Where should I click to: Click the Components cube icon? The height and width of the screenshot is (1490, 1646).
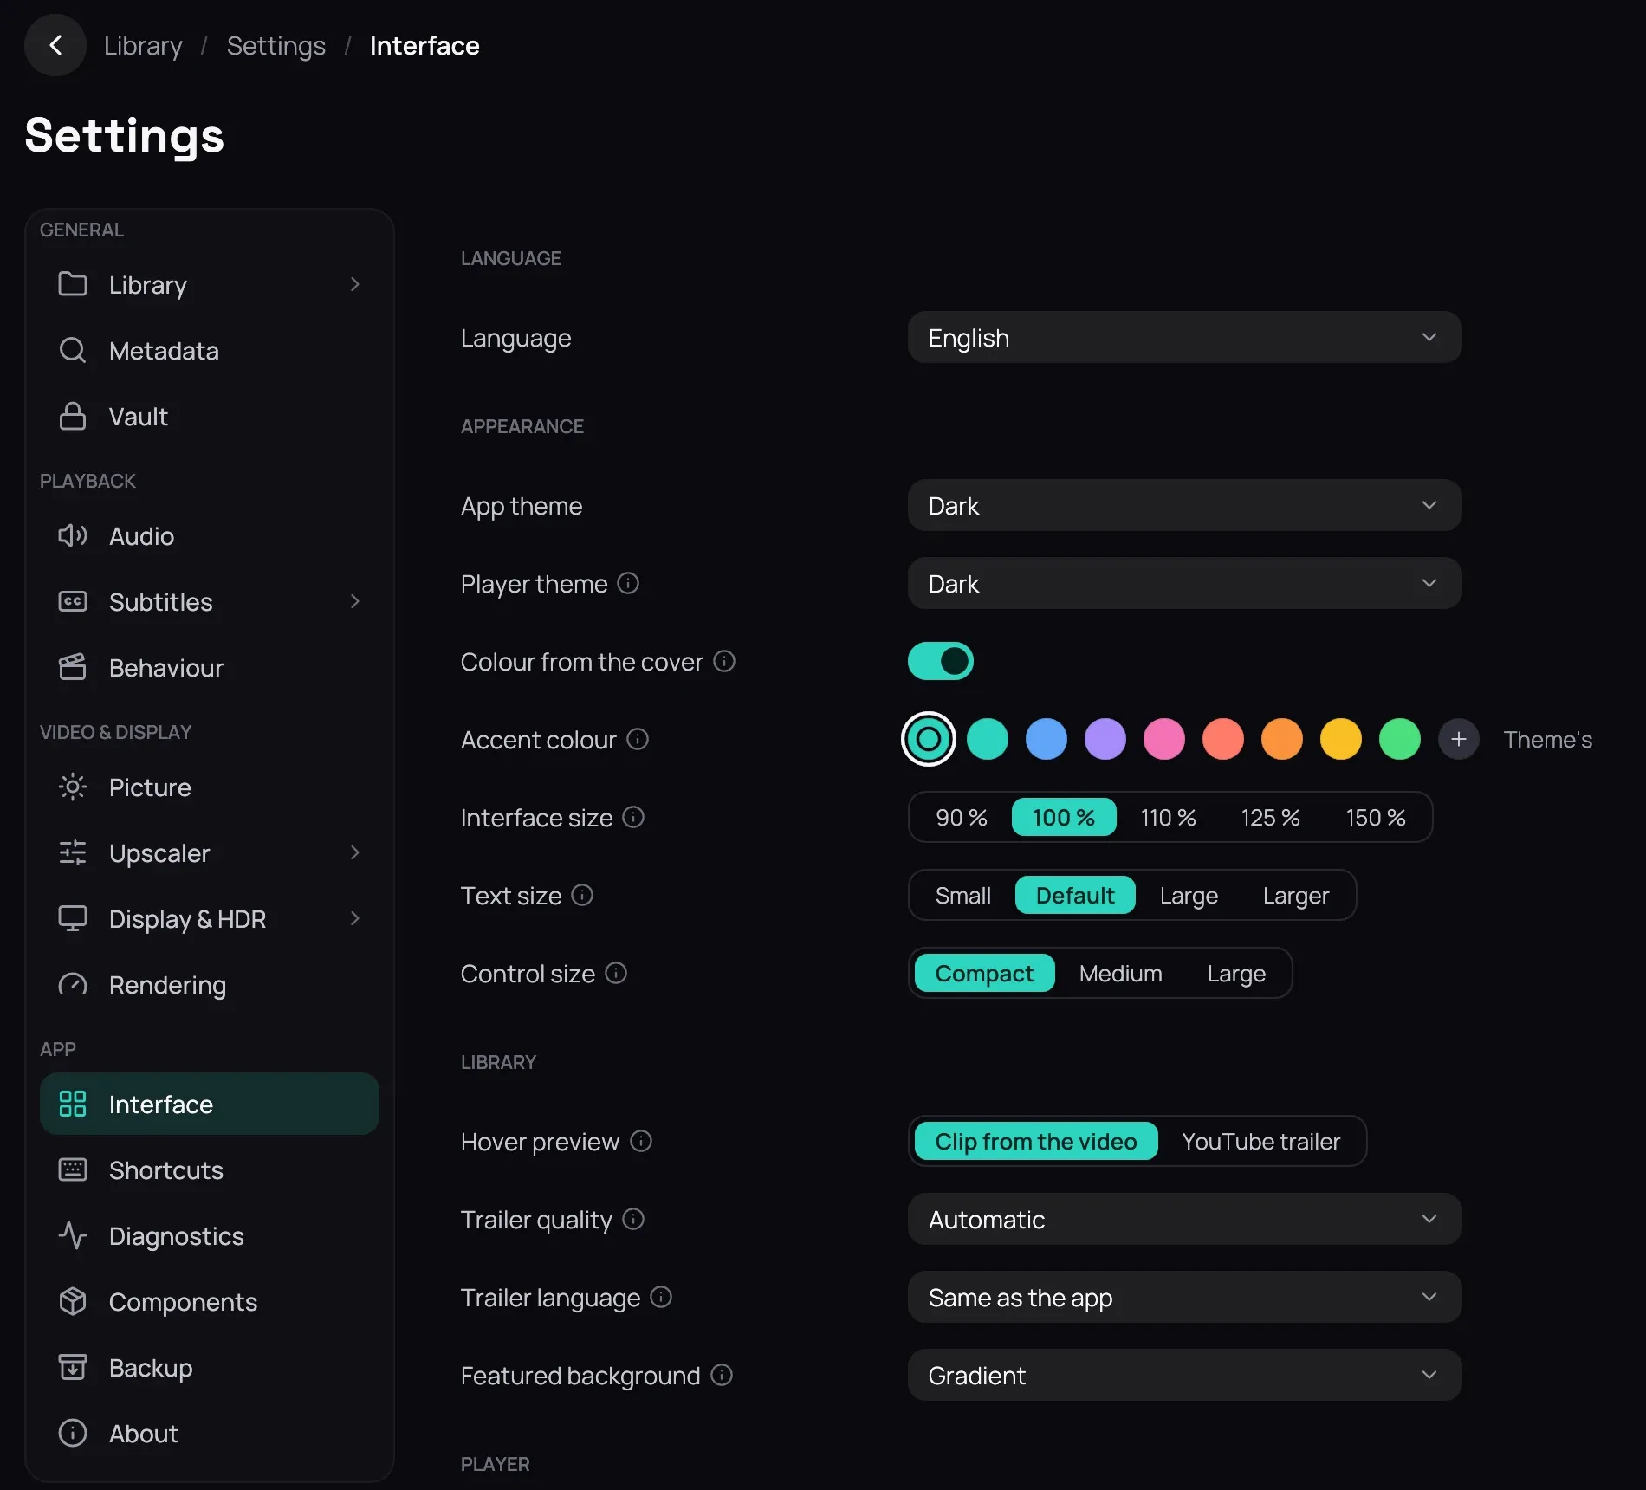click(73, 1301)
